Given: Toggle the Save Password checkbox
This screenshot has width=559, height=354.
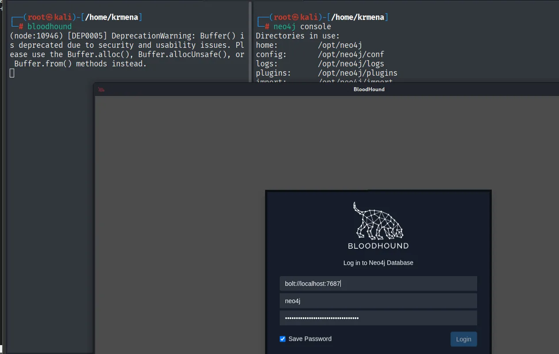Looking at the screenshot, I should point(283,339).
